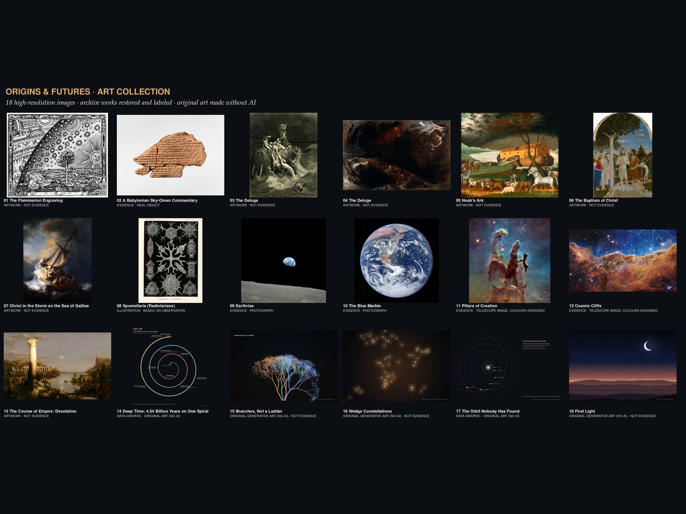Click 'EVIDENCE · PHOTOGRAPH' label under Blue Marble
The height and width of the screenshot is (514, 686).
click(365, 311)
